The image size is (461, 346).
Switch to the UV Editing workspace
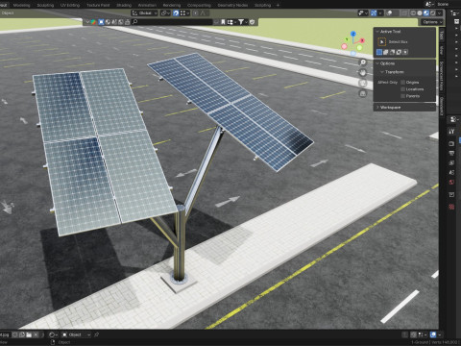click(x=70, y=5)
